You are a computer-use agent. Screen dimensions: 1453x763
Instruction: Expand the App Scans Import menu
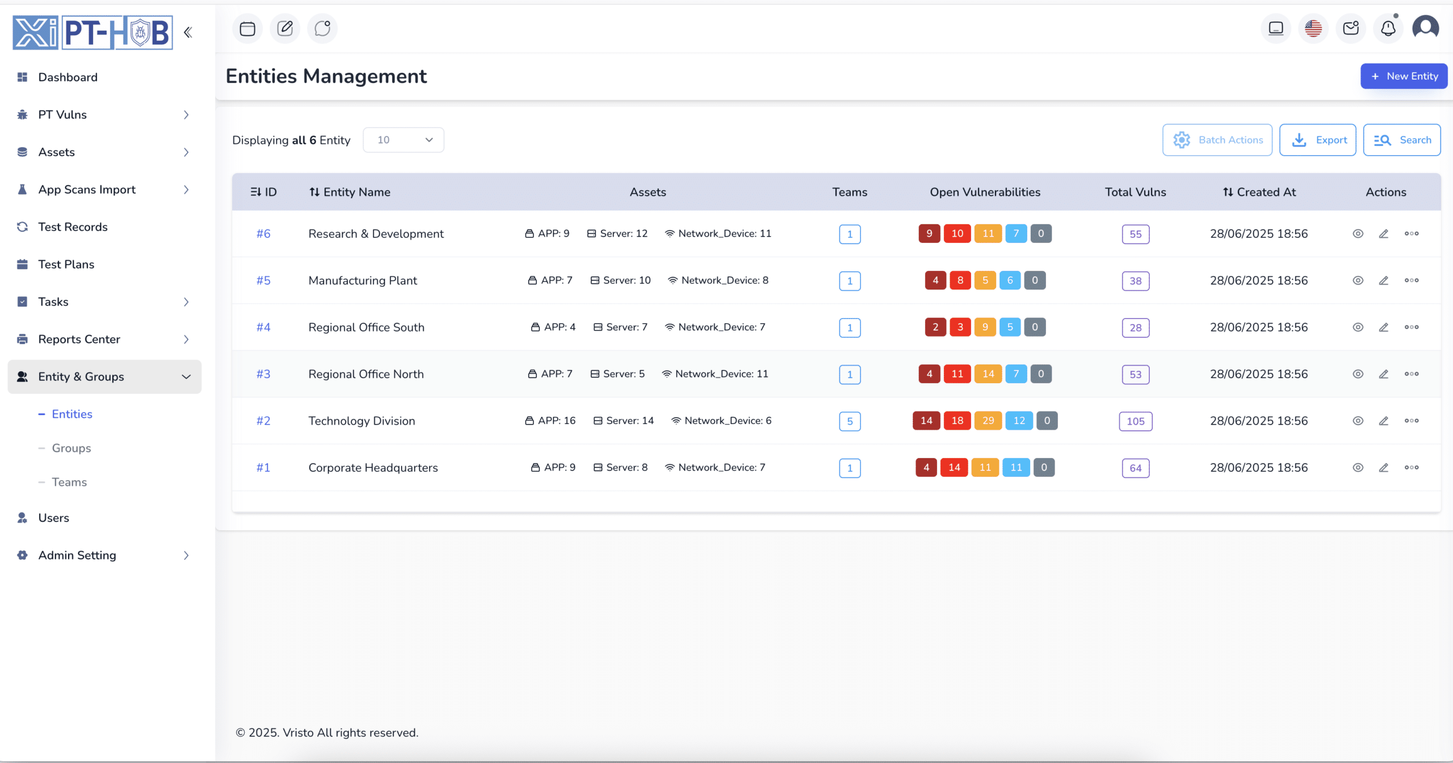(x=104, y=190)
